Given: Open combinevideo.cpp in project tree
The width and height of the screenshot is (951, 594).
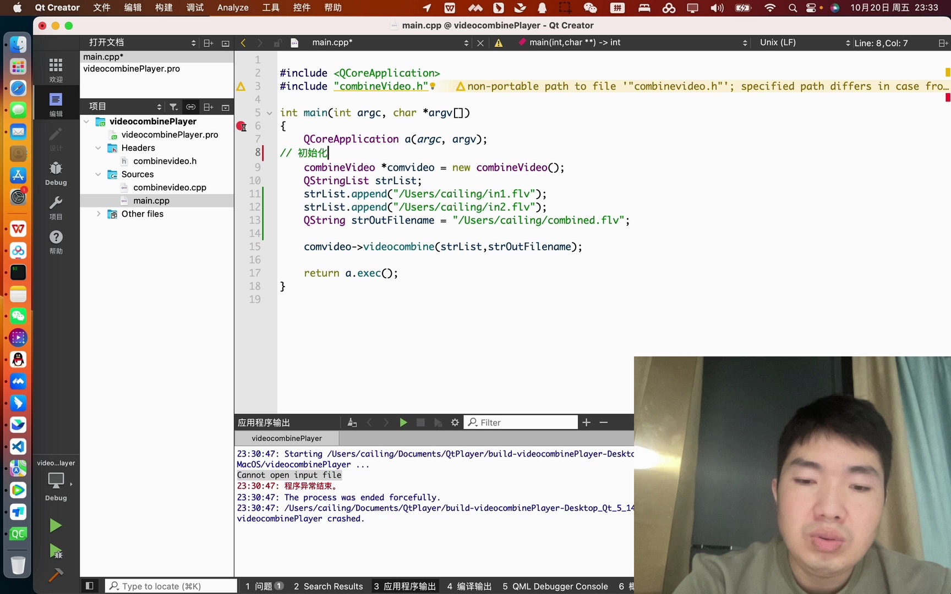Looking at the screenshot, I should click(x=170, y=188).
